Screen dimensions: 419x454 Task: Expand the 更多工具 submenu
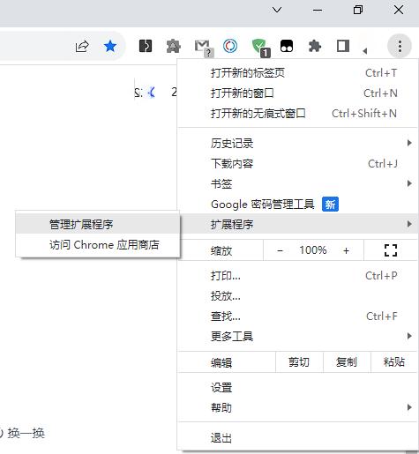(x=297, y=336)
